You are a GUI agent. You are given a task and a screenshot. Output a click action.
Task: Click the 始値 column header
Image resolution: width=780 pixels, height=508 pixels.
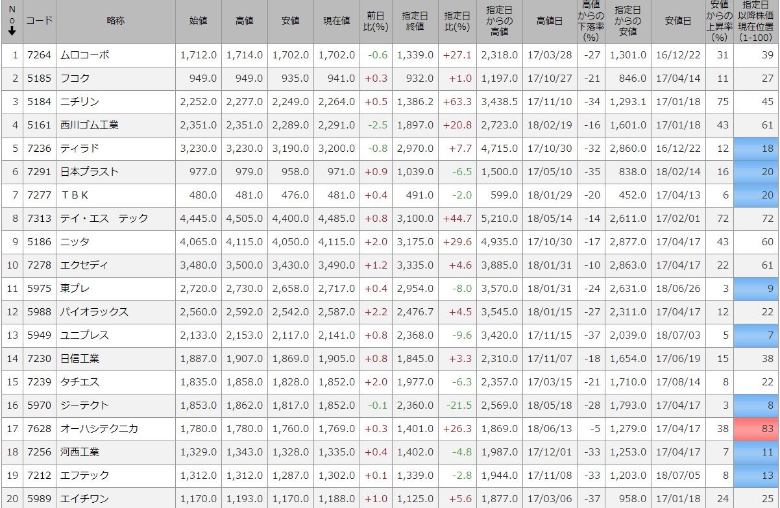click(x=198, y=20)
